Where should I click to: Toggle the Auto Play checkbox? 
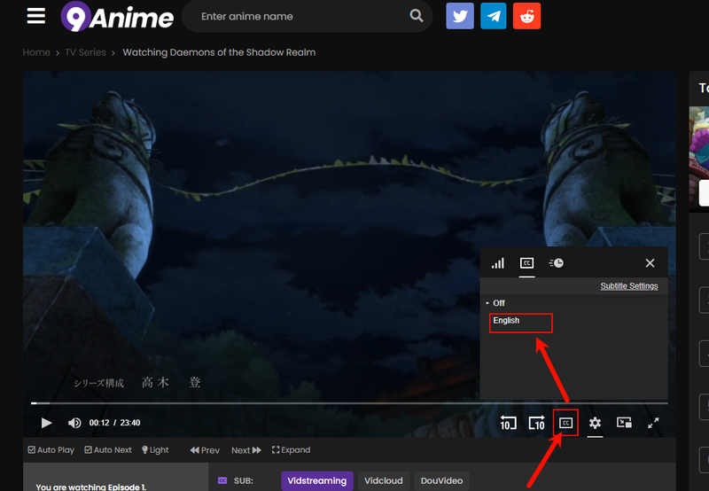[x=51, y=450]
